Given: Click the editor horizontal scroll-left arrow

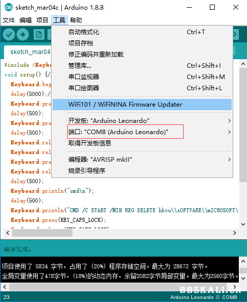Looking at the screenshot, I should (x=8, y=233).
